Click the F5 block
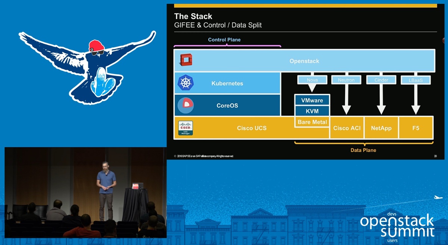The height and width of the screenshot is (245, 448). (416, 128)
